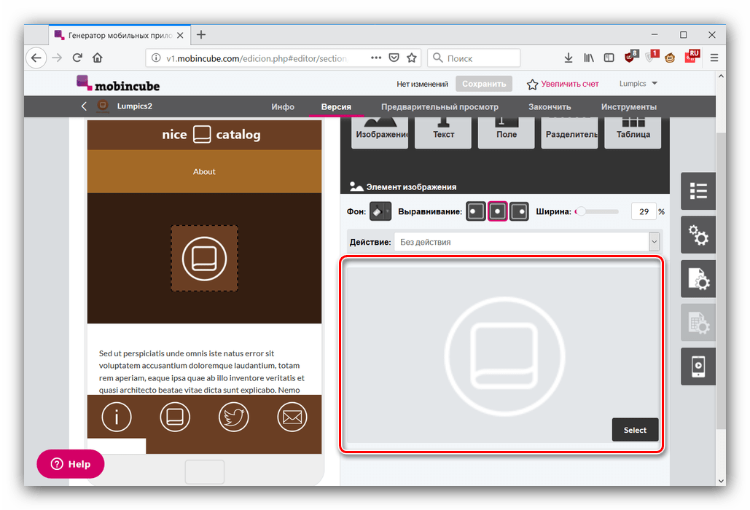The image size is (750, 510).
Task: Go back in browser history
Action: coord(36,58)
